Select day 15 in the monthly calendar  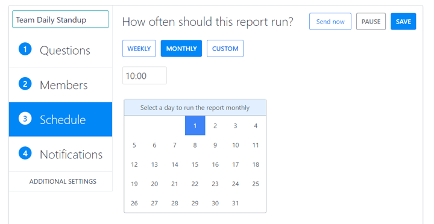[x=195, y=164]
